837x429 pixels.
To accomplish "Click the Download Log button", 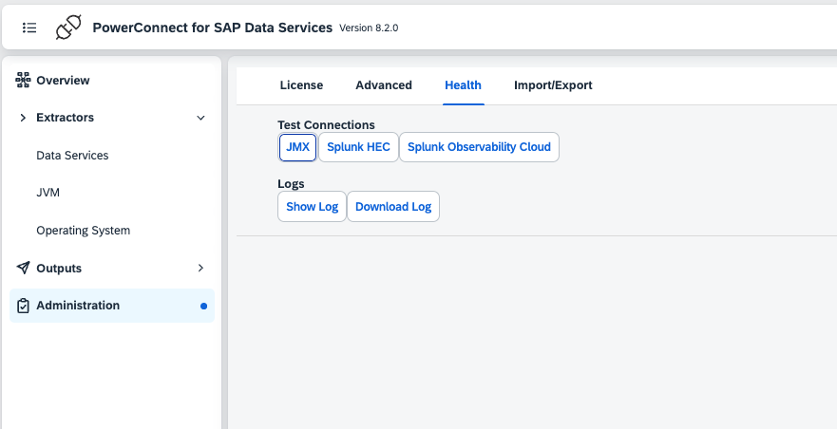I will tap(392, 207).
